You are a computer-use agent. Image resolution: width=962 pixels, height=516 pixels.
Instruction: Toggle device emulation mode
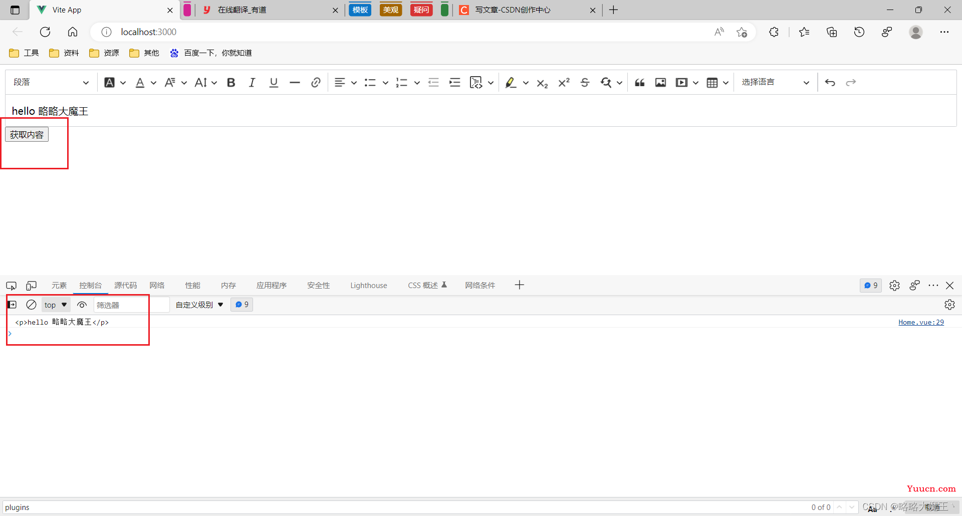click(31, 286)
